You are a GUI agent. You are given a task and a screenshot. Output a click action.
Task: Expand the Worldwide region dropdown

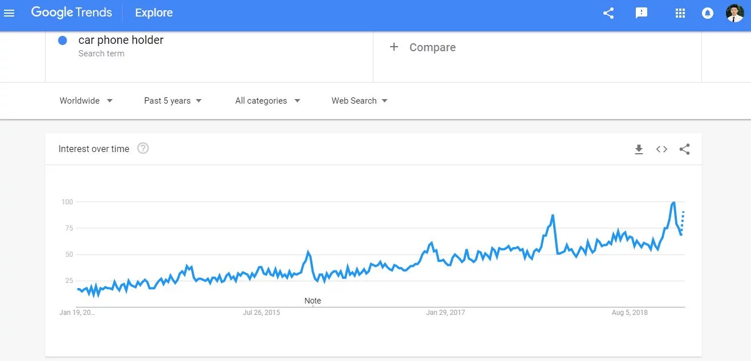(86, 101)
